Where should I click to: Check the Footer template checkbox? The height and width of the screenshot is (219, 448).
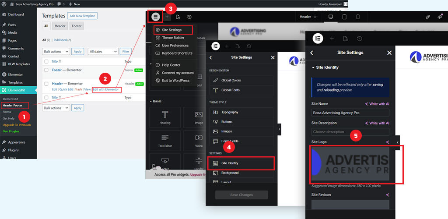coord(46,70)
